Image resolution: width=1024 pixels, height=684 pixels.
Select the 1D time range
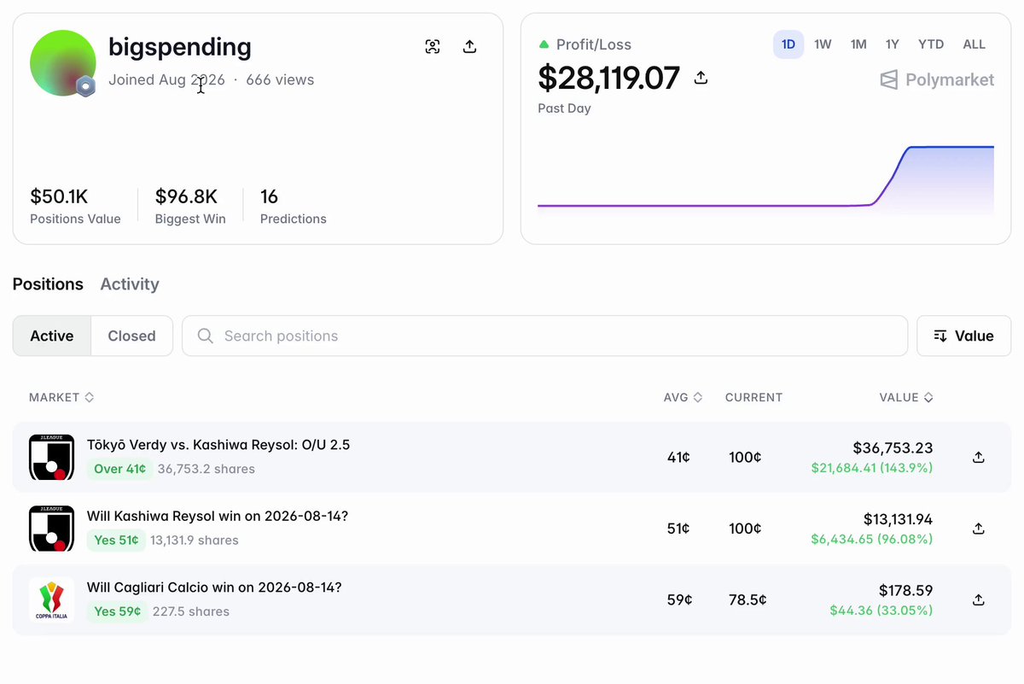(x=788, y=44)
